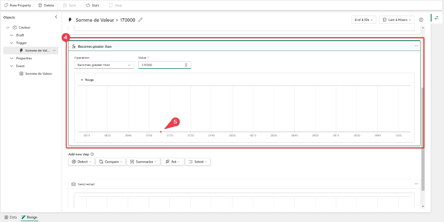
Task: Click the table icon beside Somme de Valeur
Action: pos(21,74)
